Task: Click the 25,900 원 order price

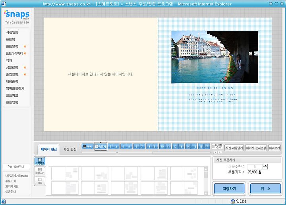Action: 254,172
